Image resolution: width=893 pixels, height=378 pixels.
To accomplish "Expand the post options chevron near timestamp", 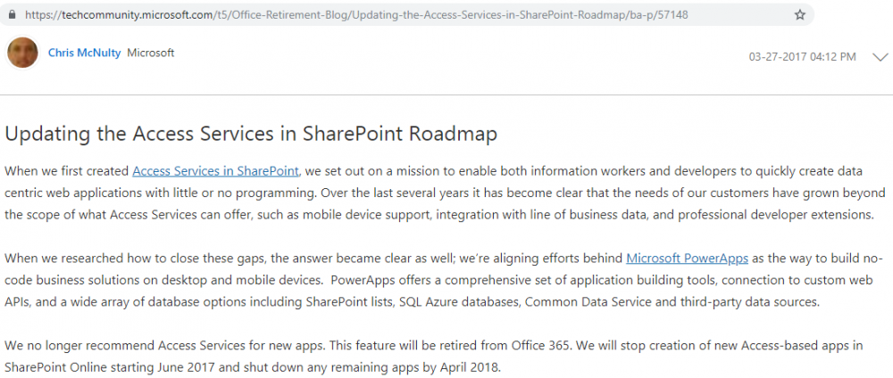I will click(880, 57).
